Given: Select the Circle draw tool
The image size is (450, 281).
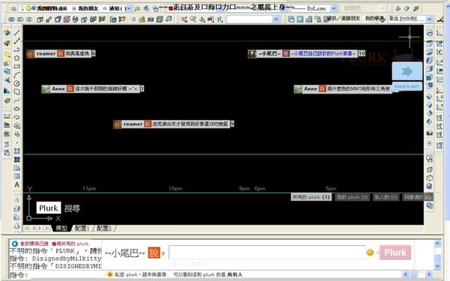Looking at the screenshot, I should point(17,83).
